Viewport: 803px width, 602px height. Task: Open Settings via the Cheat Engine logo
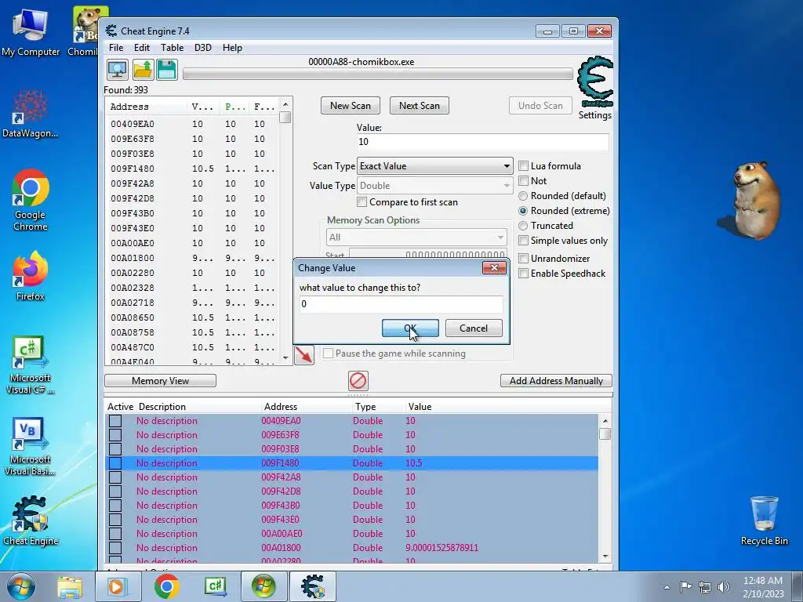[x=595, y=81]
